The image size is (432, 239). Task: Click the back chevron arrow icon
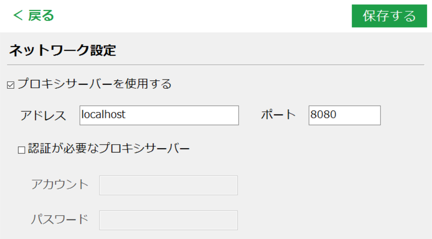(18, 15)
